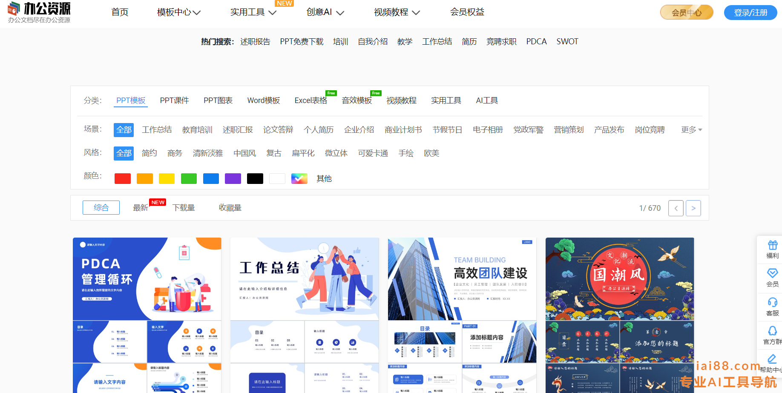Filter style by 扁平化

tap(303, 153)
